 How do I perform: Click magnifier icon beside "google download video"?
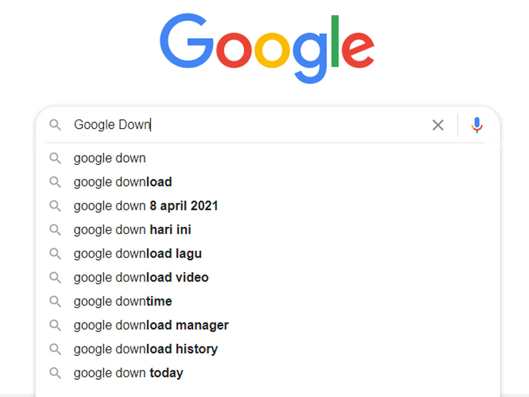point(55,278)
